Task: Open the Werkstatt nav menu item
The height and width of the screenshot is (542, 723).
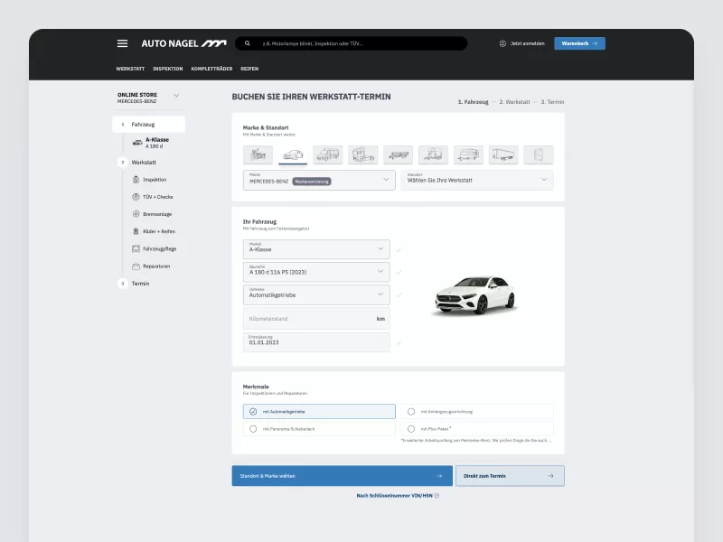Action: click(x=130, y=69)
